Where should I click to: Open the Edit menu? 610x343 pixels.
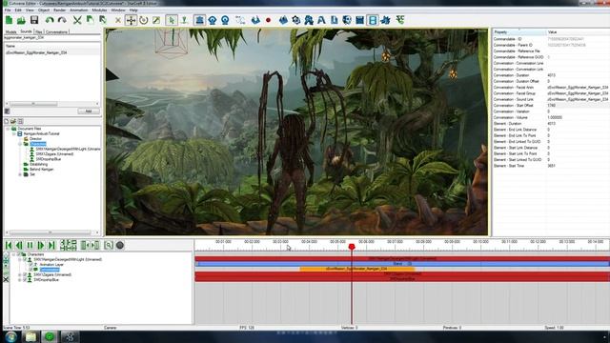(18, 10)
